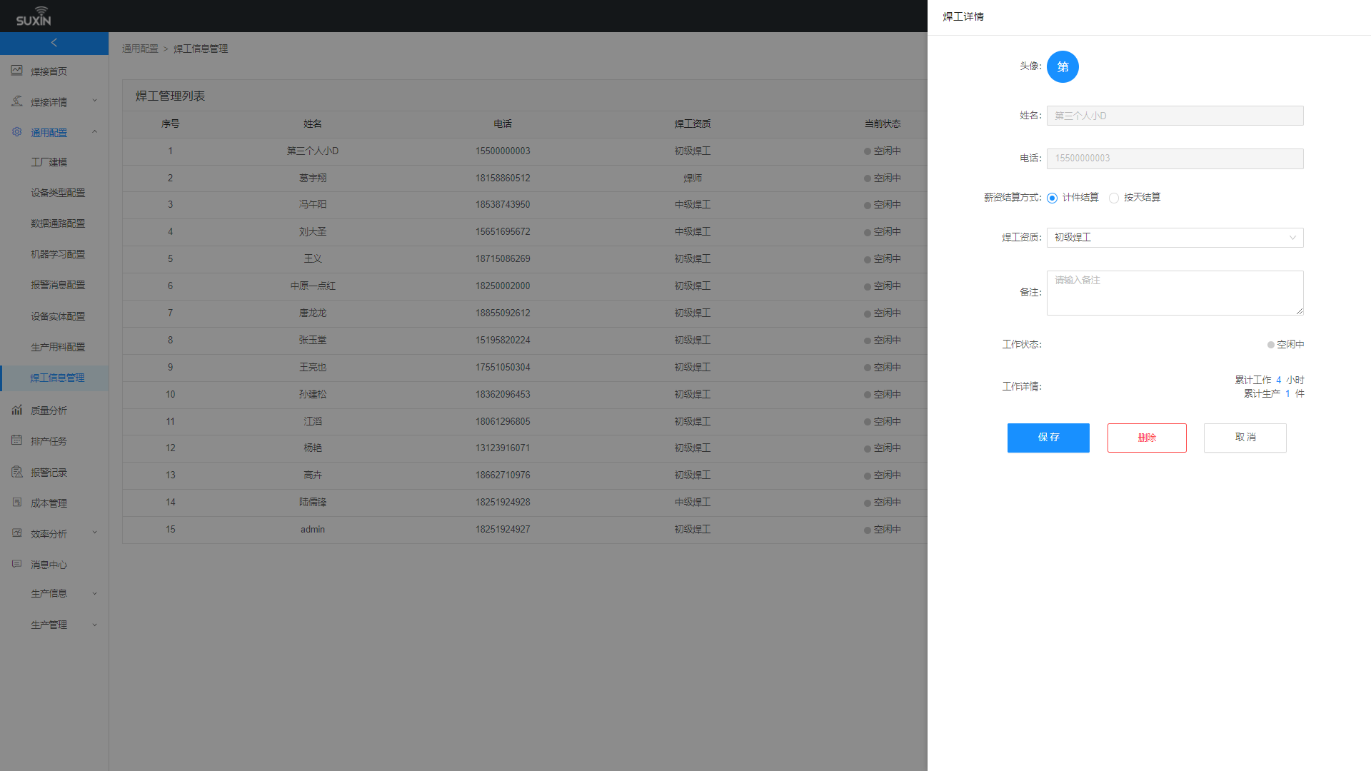Open the 工厂建模 menu item
1371x771 pixels.
[x=49, y=162]
